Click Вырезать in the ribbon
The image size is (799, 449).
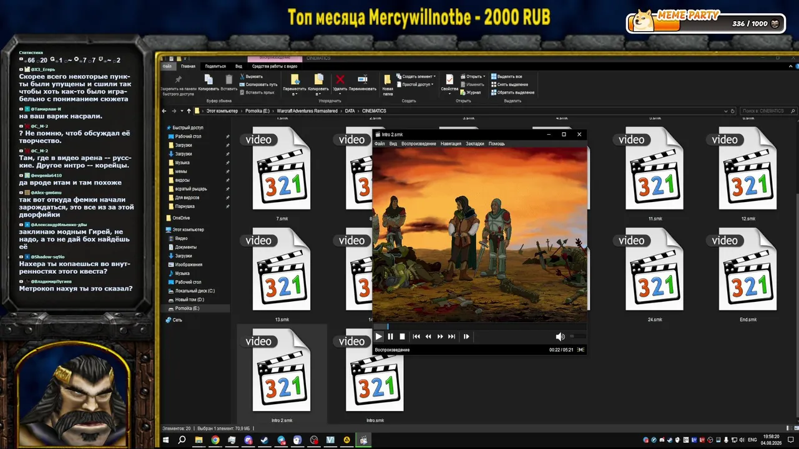pos(251,77)
